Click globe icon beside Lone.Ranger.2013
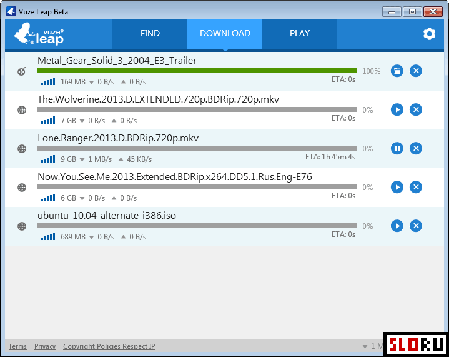This screenshot has height=357, width=449. (22, 149)
